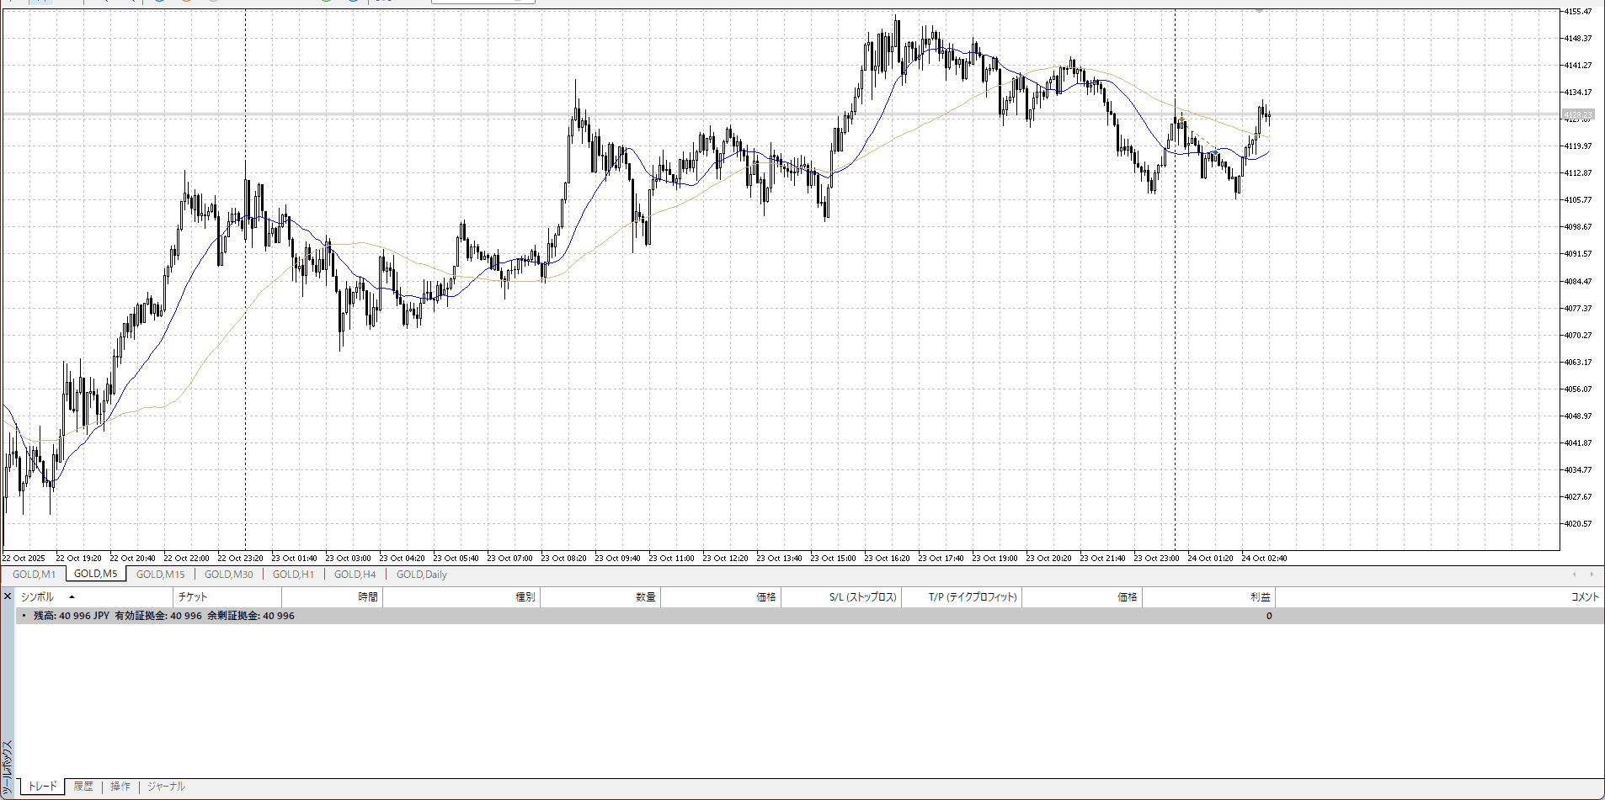1605x800 pixels.
Task: Switch to the GOLD,M1 chart tab
Action: click(34, 575)
